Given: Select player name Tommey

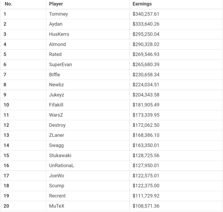Looking at the screenshot, I should [58, 14].
